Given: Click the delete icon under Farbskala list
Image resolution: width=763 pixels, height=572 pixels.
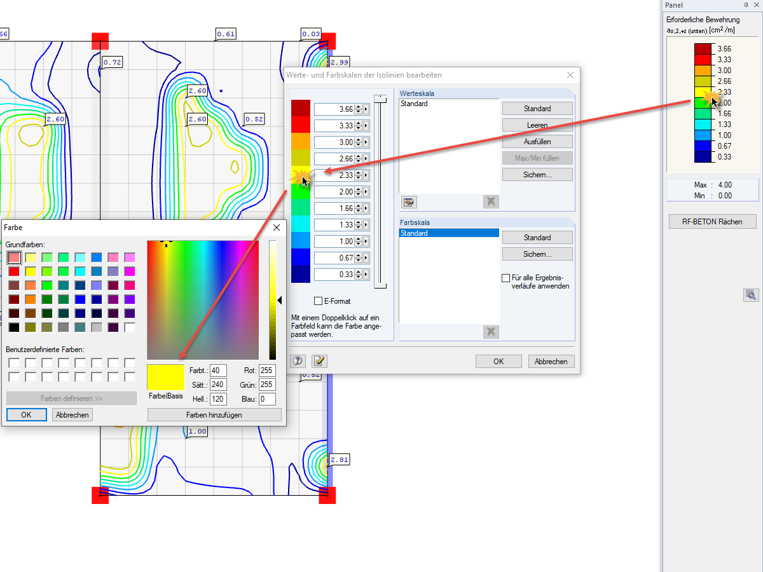Looking at the screenshot, I should (491, 332).
